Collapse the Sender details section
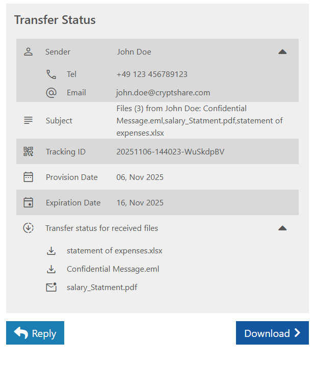This screenshot has width=315, height=366. pyautogui.click(x=282, y=51)
